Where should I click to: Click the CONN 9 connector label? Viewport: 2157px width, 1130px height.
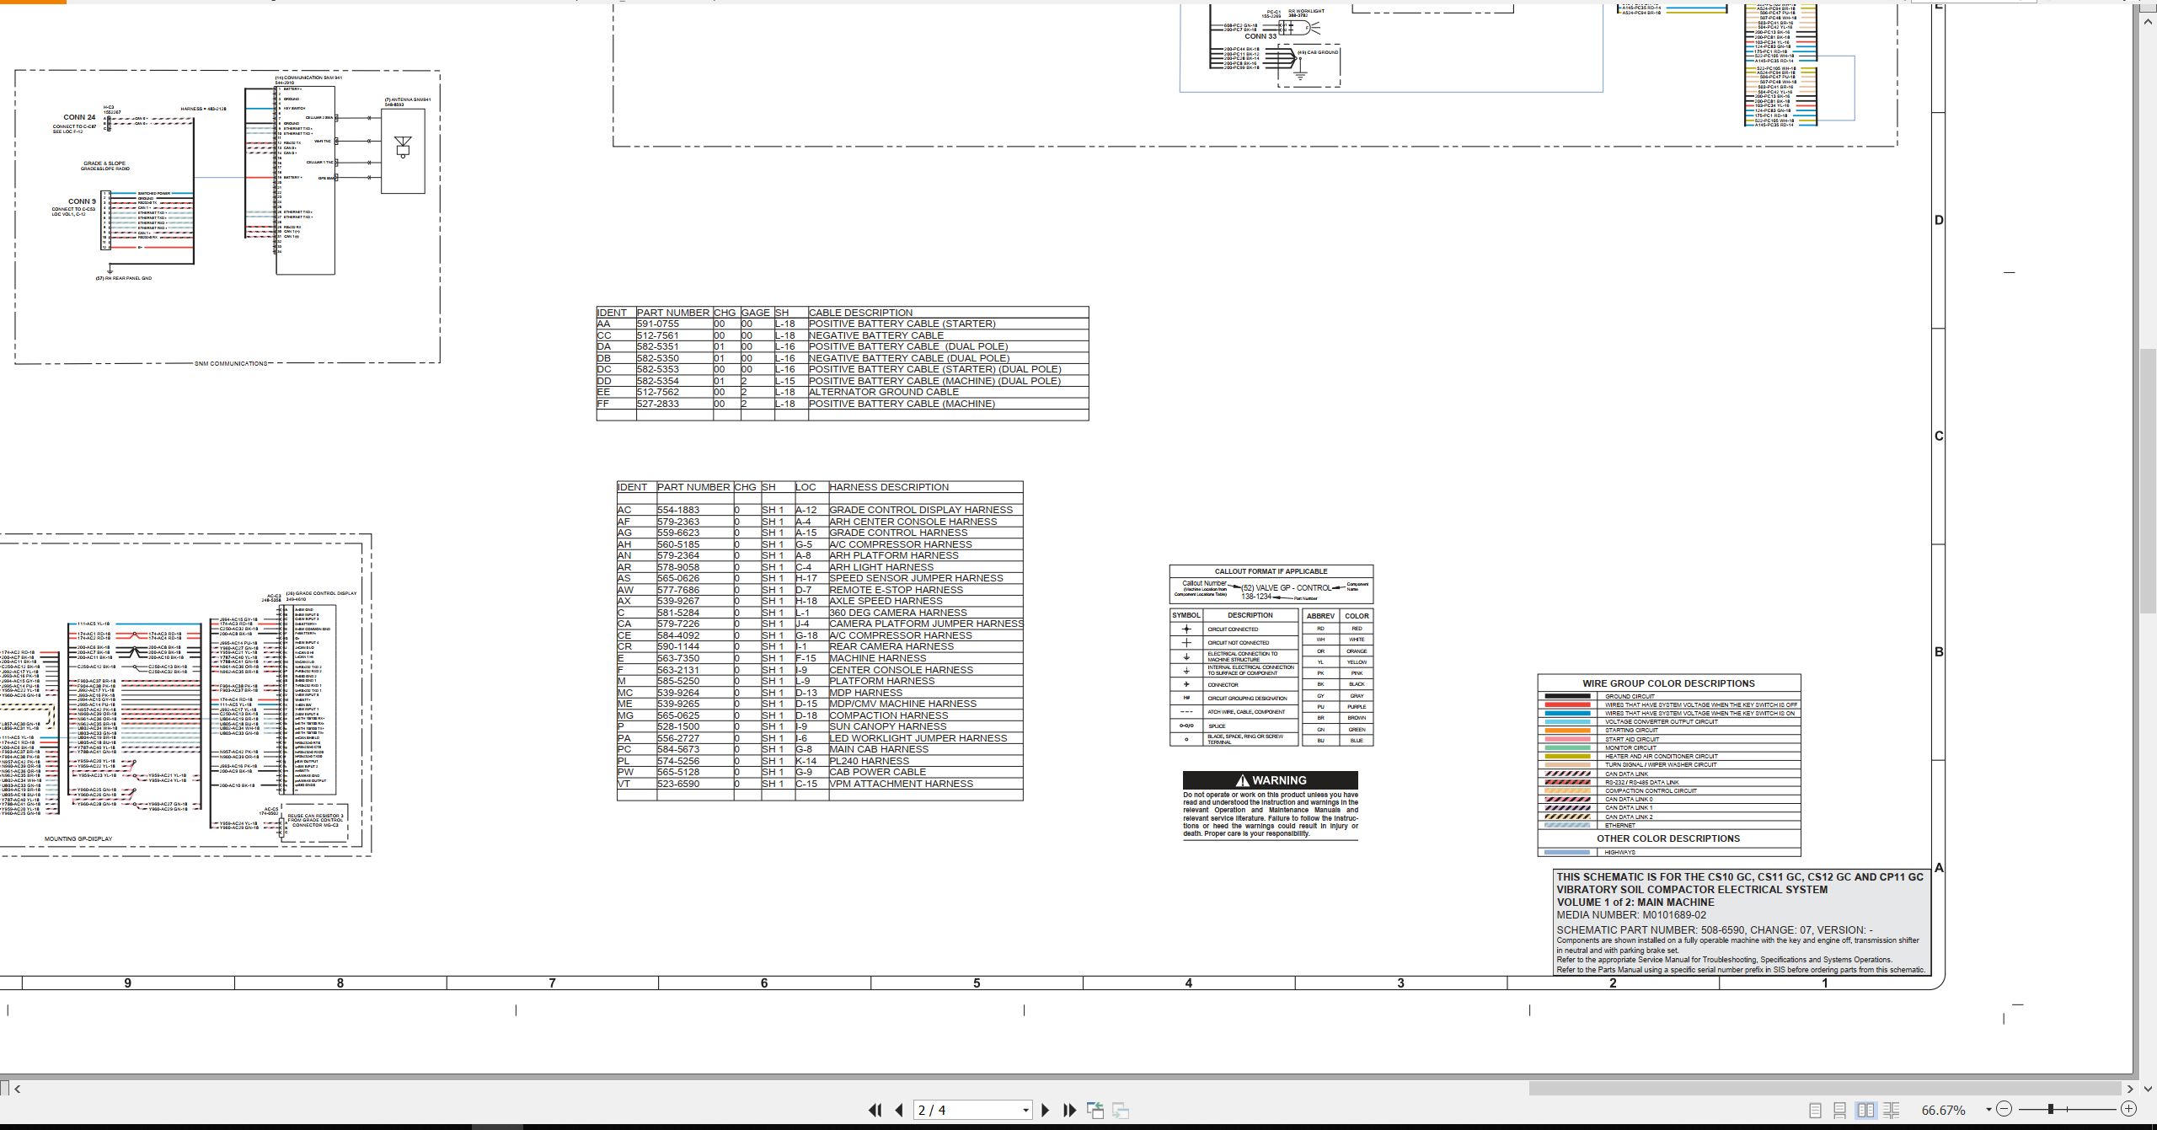82,201
